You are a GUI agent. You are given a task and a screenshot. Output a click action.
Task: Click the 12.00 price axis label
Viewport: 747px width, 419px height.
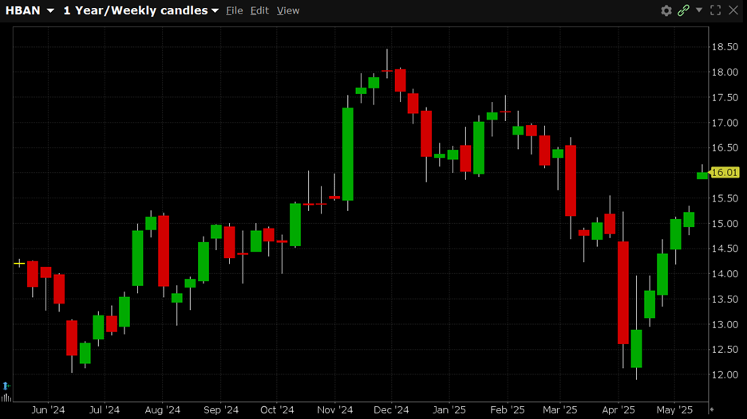point(725,374)
